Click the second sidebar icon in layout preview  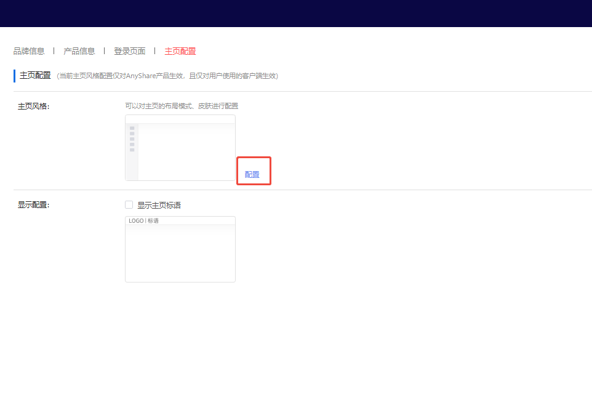pos(132,134)
